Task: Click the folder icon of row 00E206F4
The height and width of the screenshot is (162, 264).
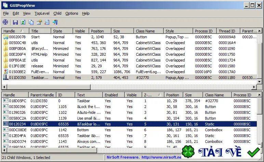Action: click(6, 54)
